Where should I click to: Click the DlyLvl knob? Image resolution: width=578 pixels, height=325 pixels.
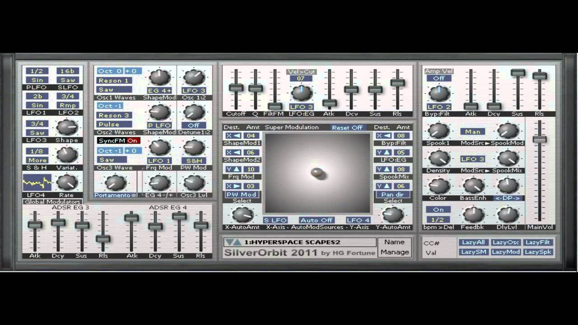click(508, 215)
